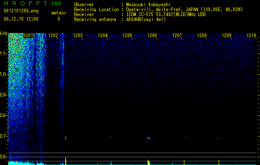
Task: Click the 1203 time marker label
Action: [78, 35]
